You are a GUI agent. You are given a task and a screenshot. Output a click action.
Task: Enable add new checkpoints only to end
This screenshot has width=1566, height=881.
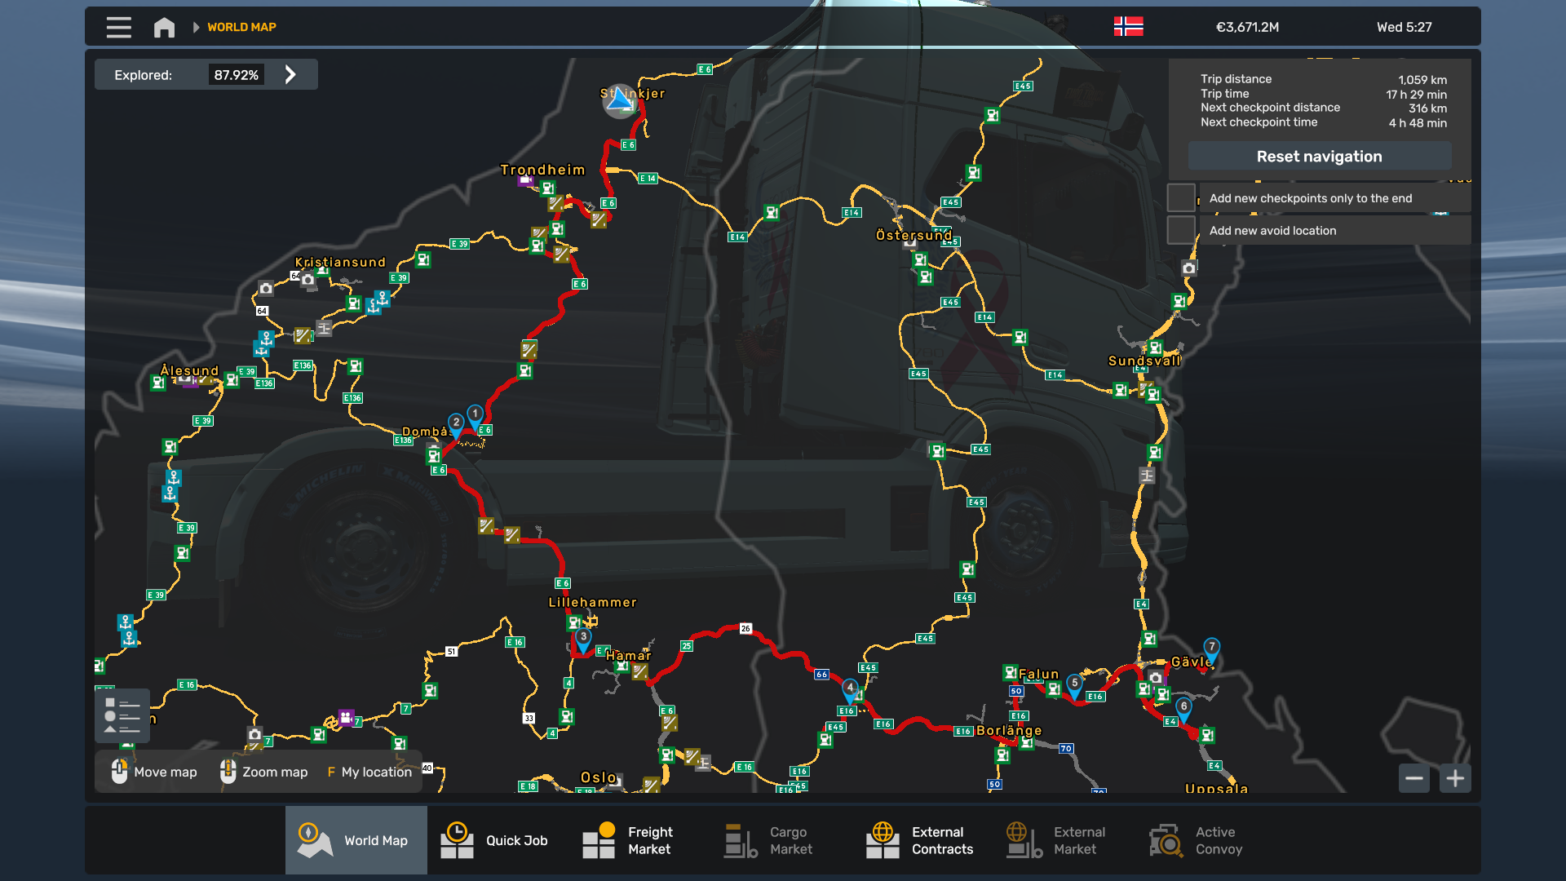[1180, 198]
